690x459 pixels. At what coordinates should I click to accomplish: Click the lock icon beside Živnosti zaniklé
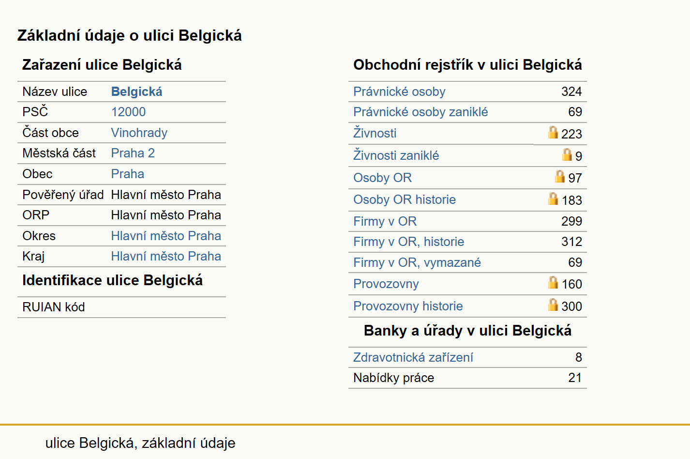tap(567, 154)
